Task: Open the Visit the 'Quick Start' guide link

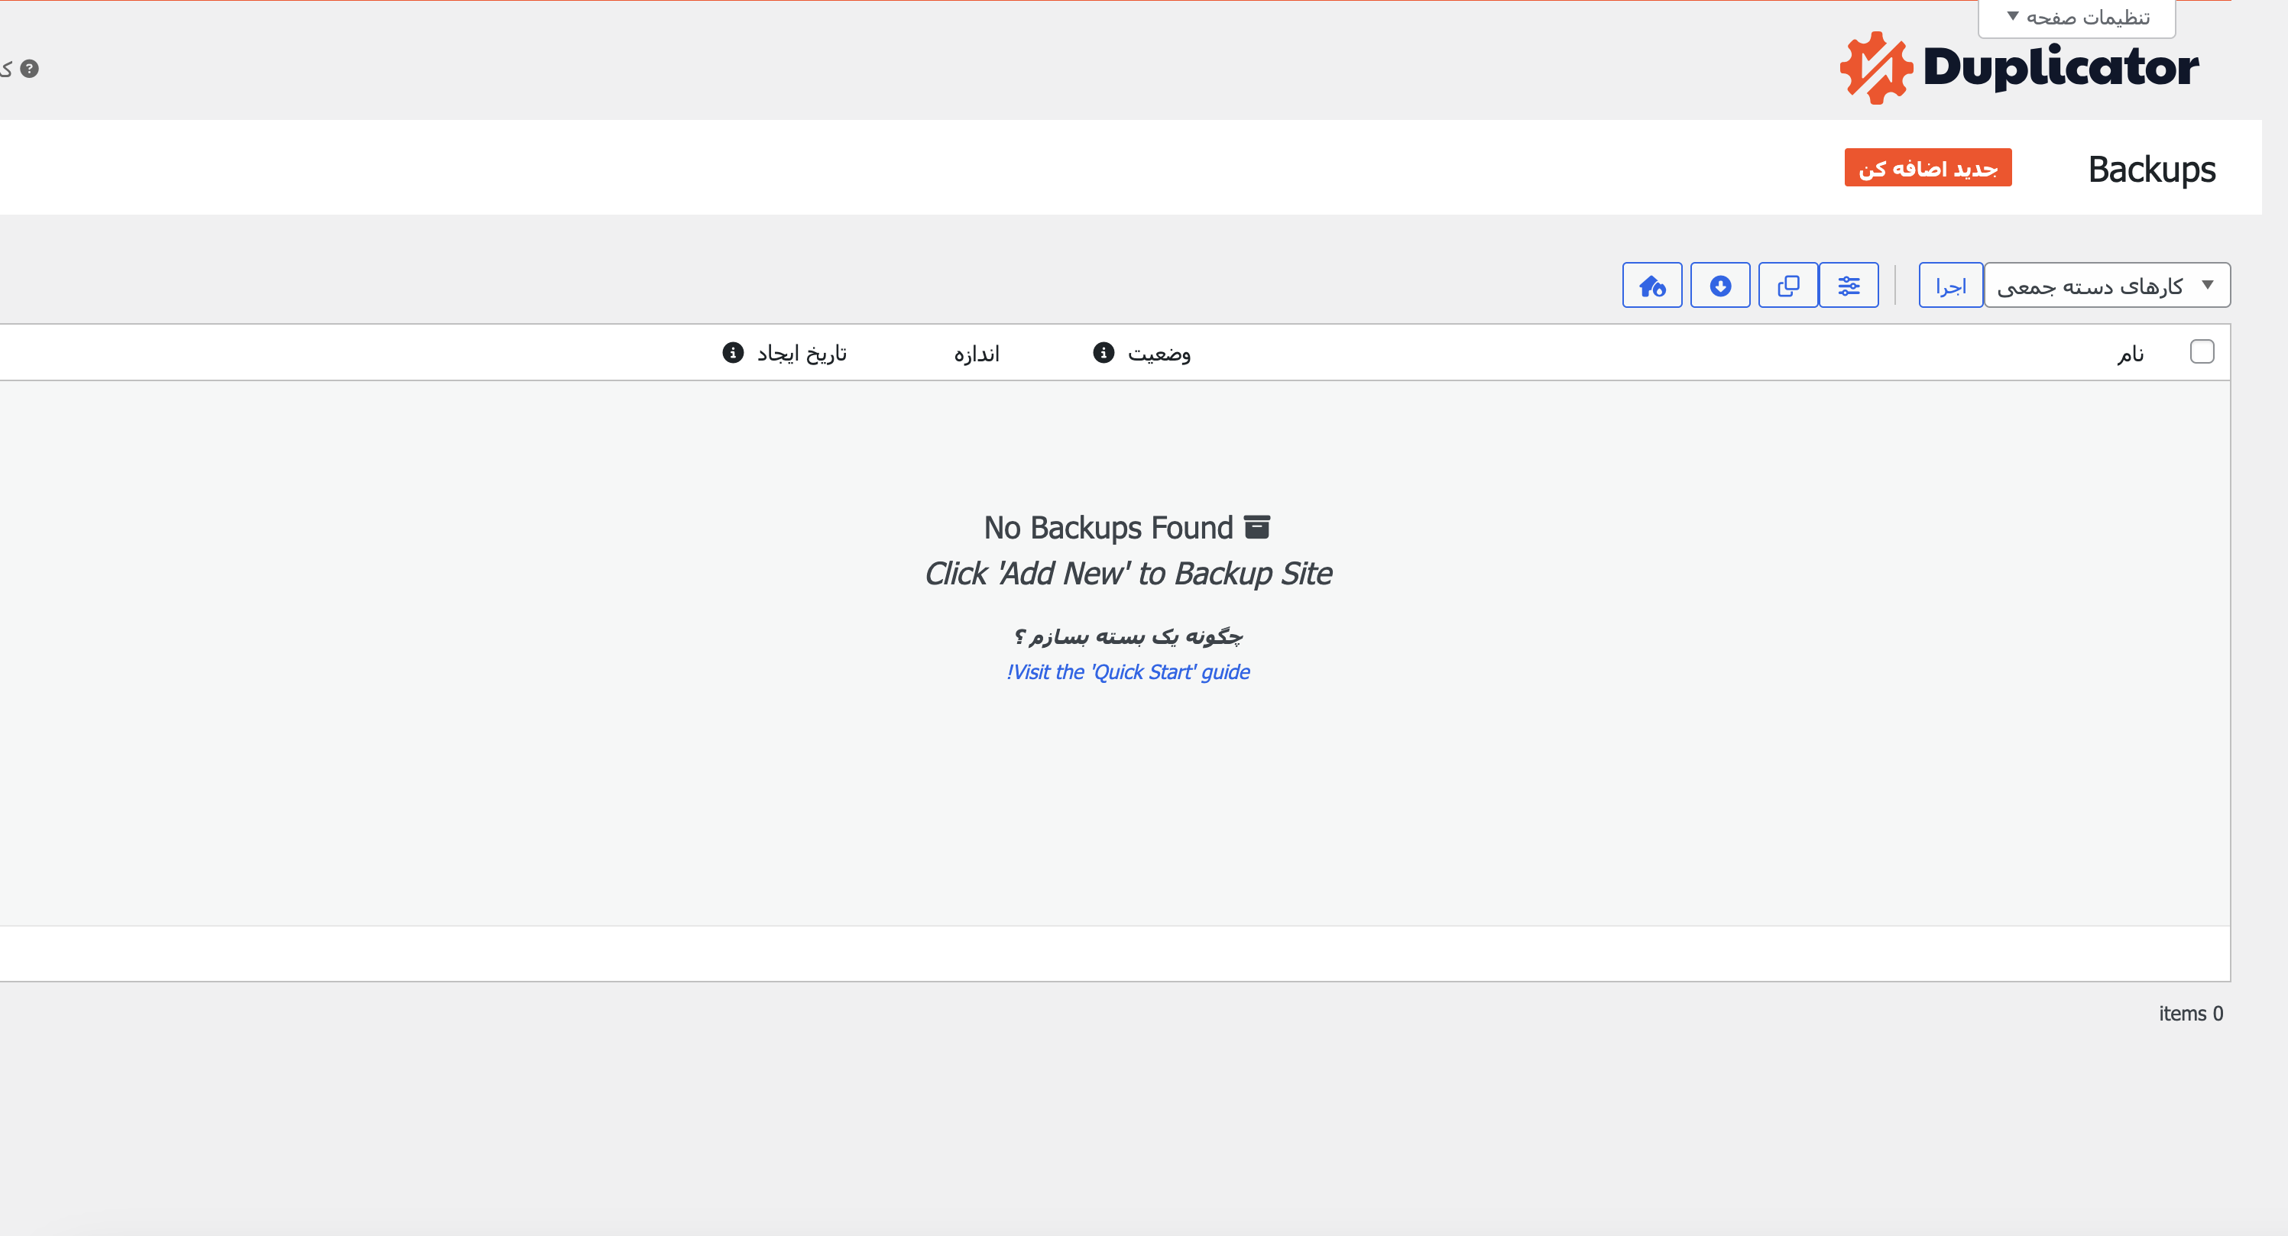Action: coord(1128,672)
